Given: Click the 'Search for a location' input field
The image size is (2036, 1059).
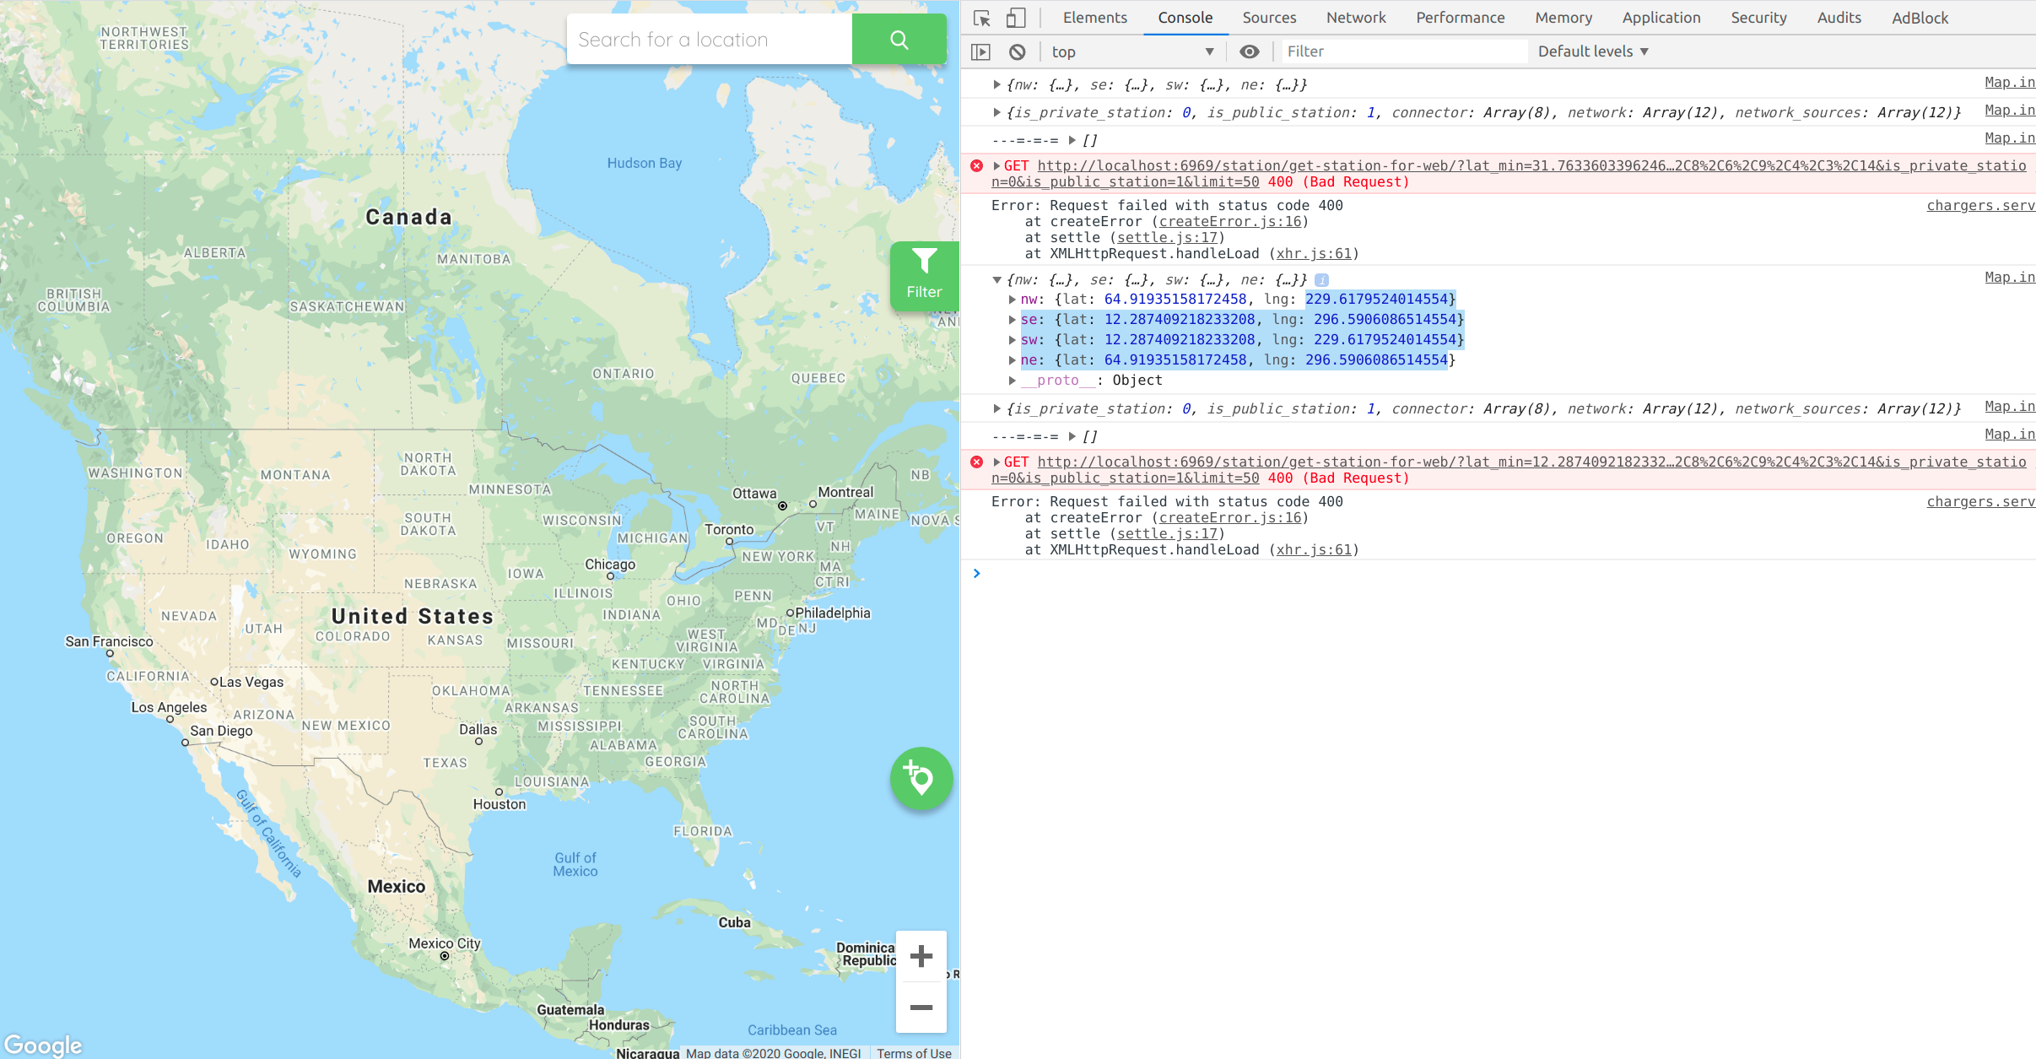Looking at the screenshot, I should point(709,39).
